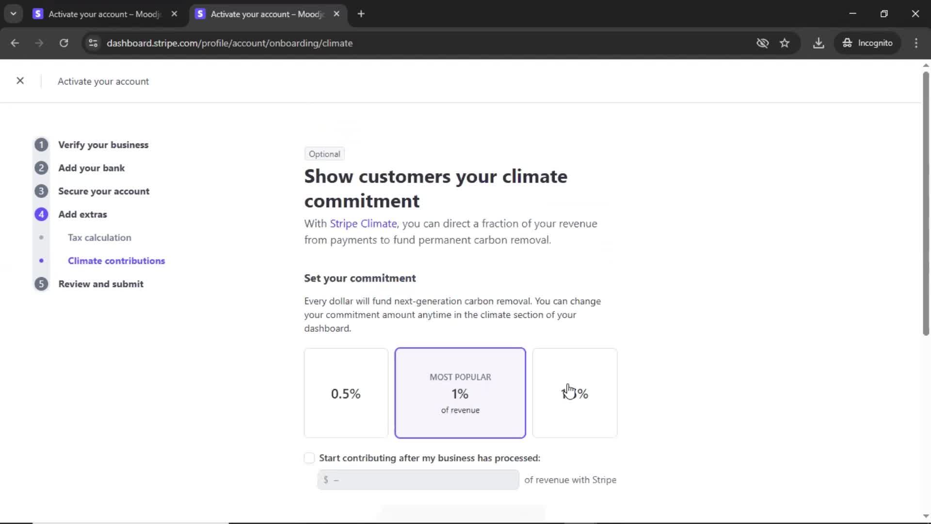Open the downloads icon in toolbar
Viewport: 931px width, 524px height.
(819, 43)
